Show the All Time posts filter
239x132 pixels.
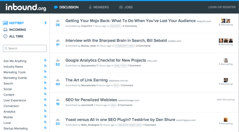pos(16,36)
